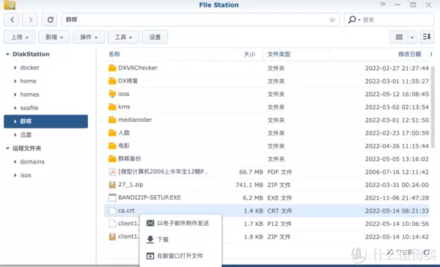Screen dimensions: 440x267
Task: Open the help question mark icon
Action: [x=383, y=5]
